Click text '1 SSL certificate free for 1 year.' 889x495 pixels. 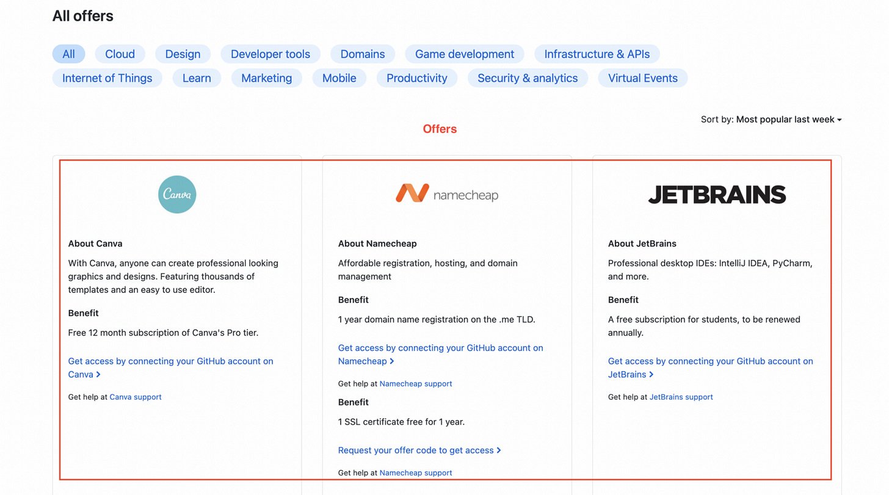click(401, 422)
